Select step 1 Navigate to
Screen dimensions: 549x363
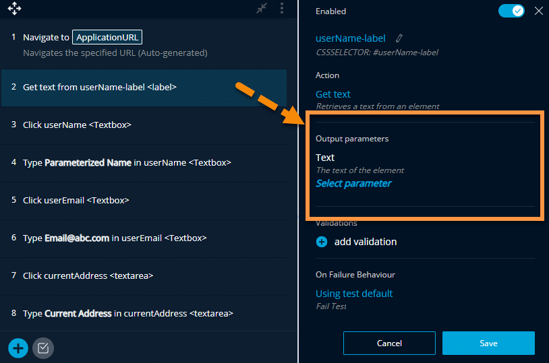(x=144, y=44)
